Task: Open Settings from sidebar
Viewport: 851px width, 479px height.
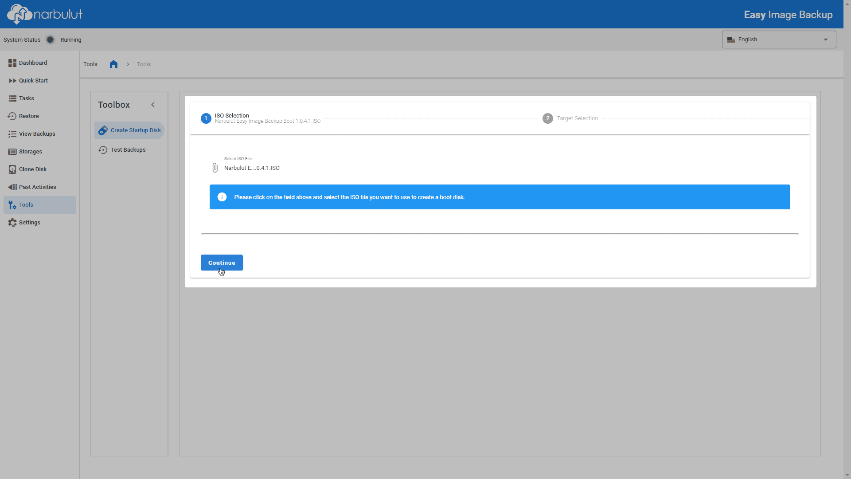Action: pyautogui.click(x=40, y=223)
